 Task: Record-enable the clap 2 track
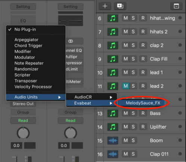(143, 45)
